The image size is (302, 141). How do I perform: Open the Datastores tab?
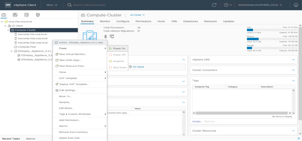tap(191, 21)
